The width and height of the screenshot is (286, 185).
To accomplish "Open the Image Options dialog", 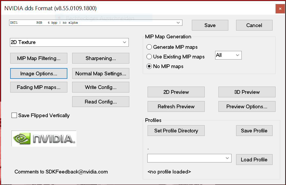I will click(39, 73).
